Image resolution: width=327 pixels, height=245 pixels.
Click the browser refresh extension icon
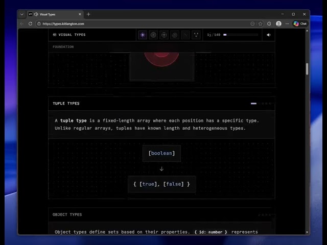[x=269, y=24]
